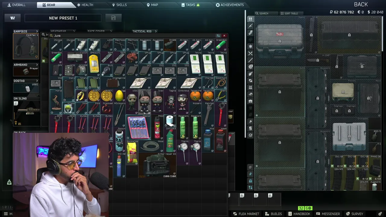Select the TP toilet paper item

170,121
